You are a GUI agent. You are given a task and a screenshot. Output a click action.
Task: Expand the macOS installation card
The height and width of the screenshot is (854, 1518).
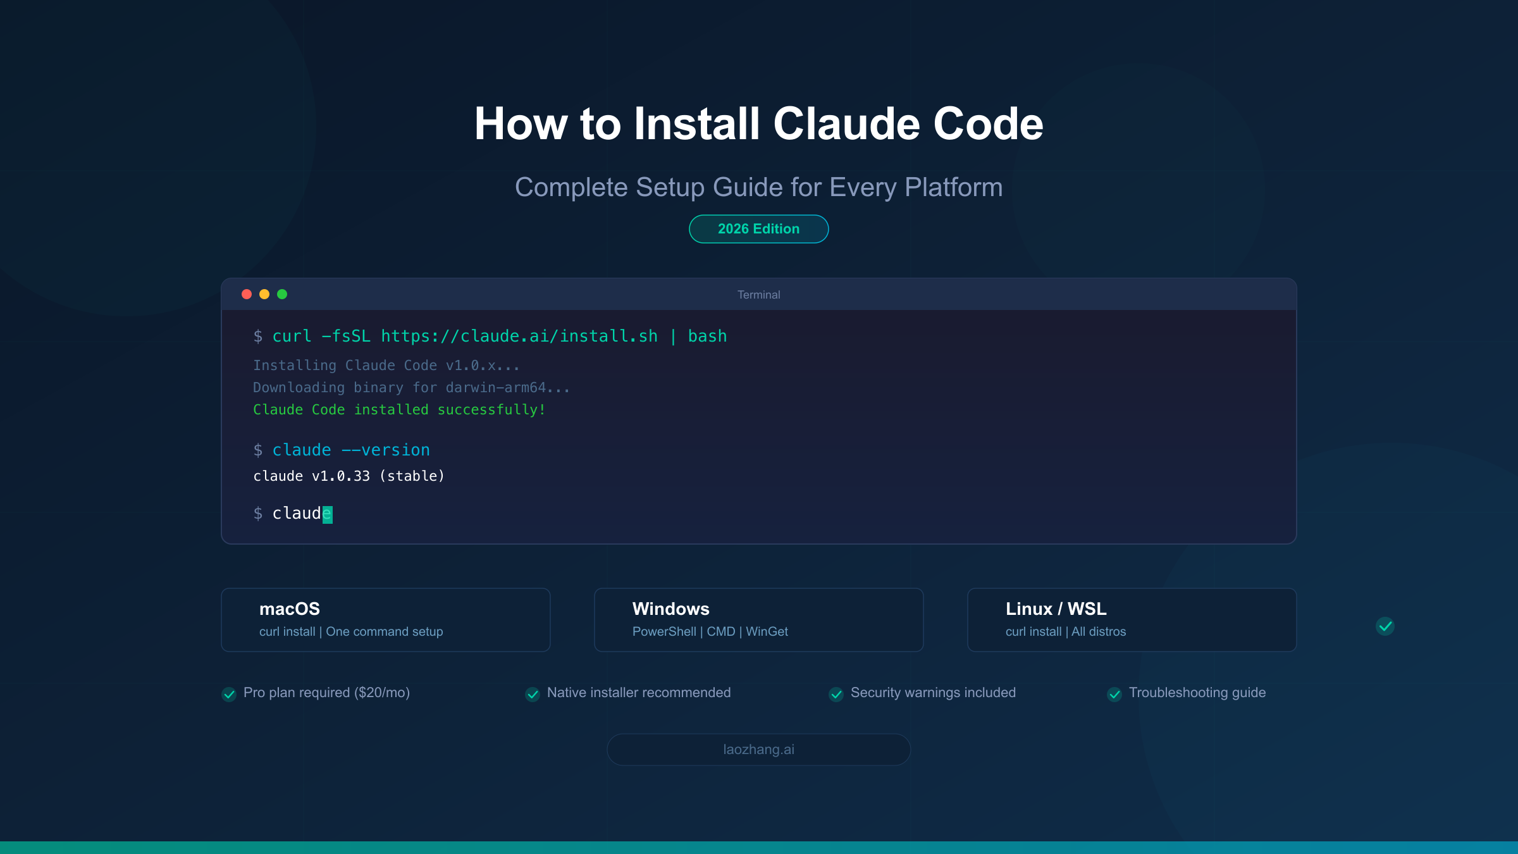385,619
